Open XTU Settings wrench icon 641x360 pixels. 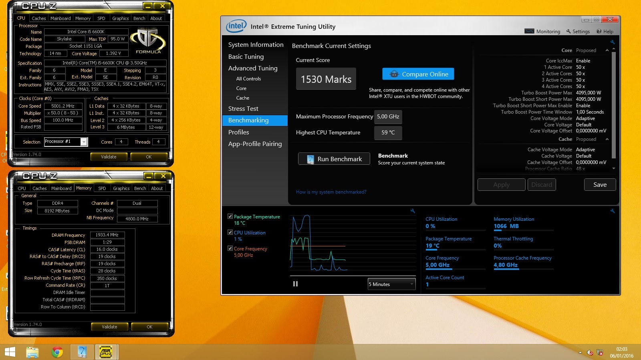click(568, 31)
